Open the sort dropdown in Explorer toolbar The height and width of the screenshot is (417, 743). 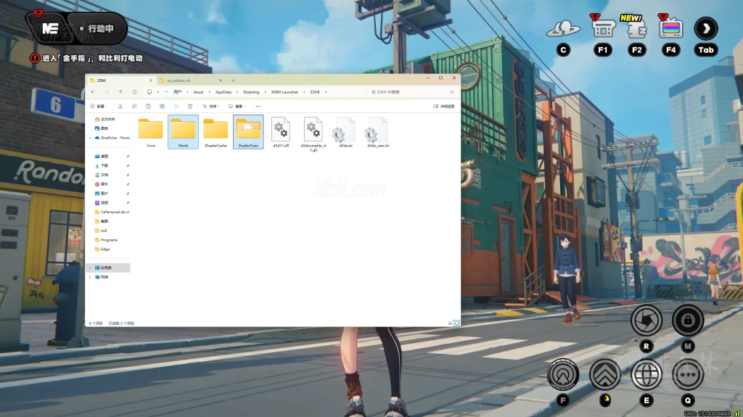210,106
